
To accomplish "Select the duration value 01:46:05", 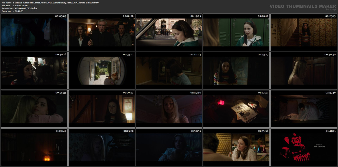I will click(19, 11).
